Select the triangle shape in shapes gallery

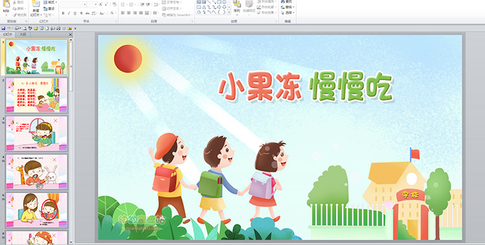click(x=204, y=7)
